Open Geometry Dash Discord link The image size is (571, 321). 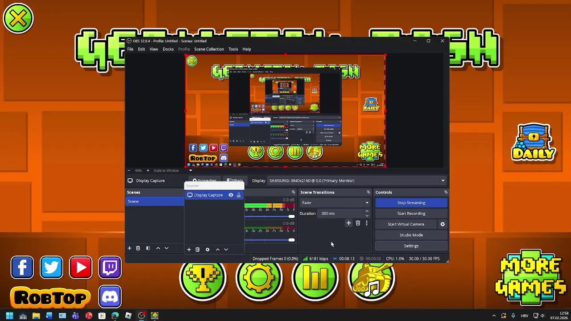pyautogui.click(x=110, y=296)
